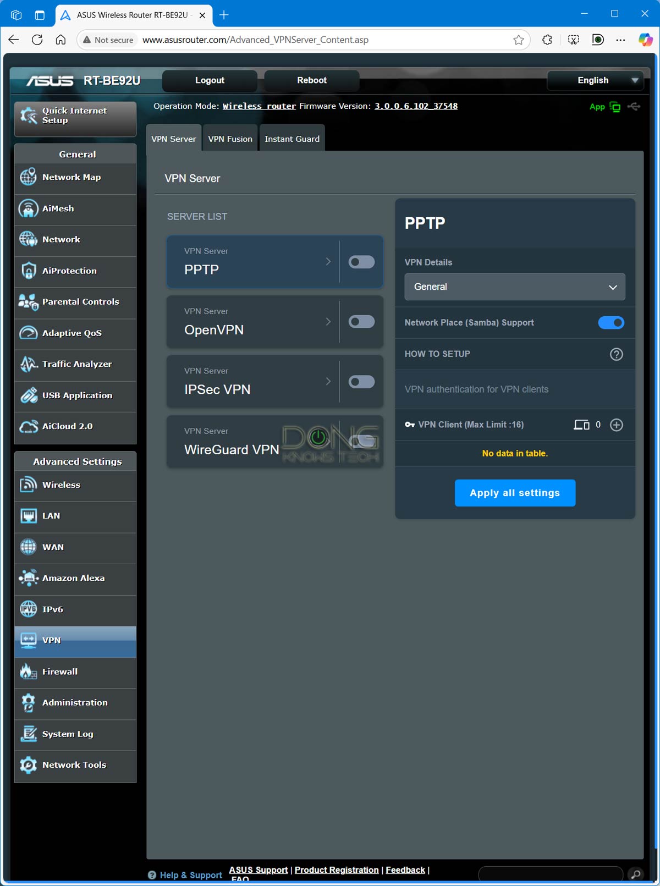Screen dimensions: 660x886
Task: Open Administration settings page
Action: [x=75, y=703]
